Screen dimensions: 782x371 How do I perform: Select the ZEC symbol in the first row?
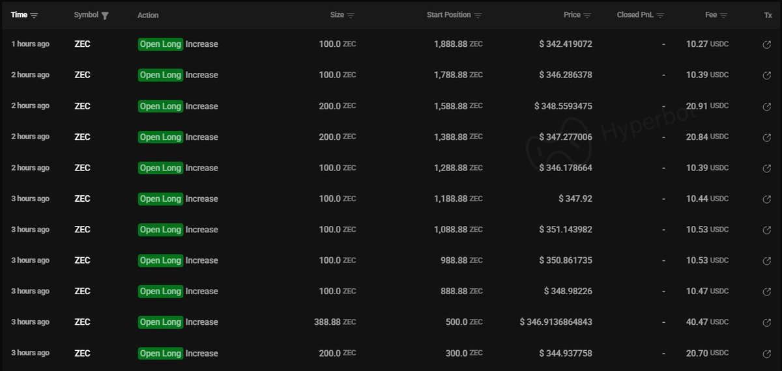[x=82, y=44]
